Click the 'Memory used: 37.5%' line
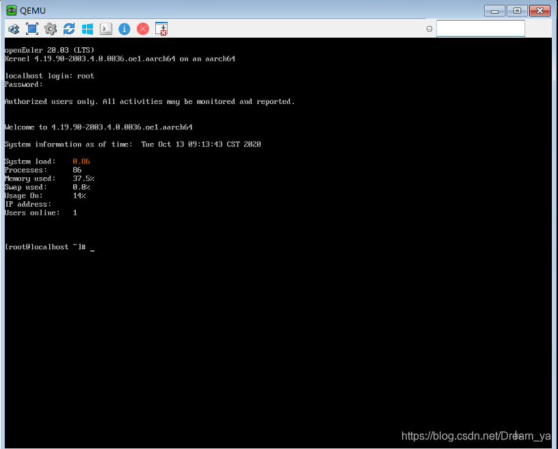Viewport: 558px width, 449px height. coord(49,179)
